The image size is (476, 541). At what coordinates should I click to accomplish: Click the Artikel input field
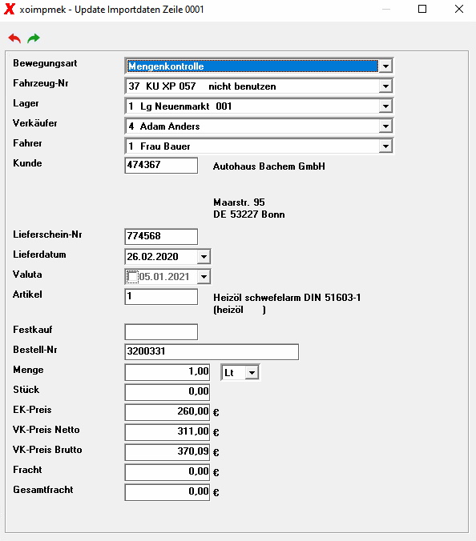pyautogui.click(x=161, y=297)
